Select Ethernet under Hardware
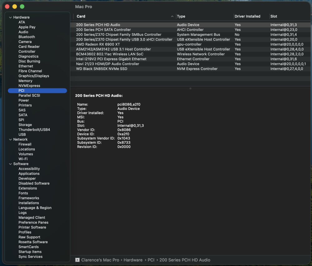The image size is (312, 266). click(x=26, y=66)
